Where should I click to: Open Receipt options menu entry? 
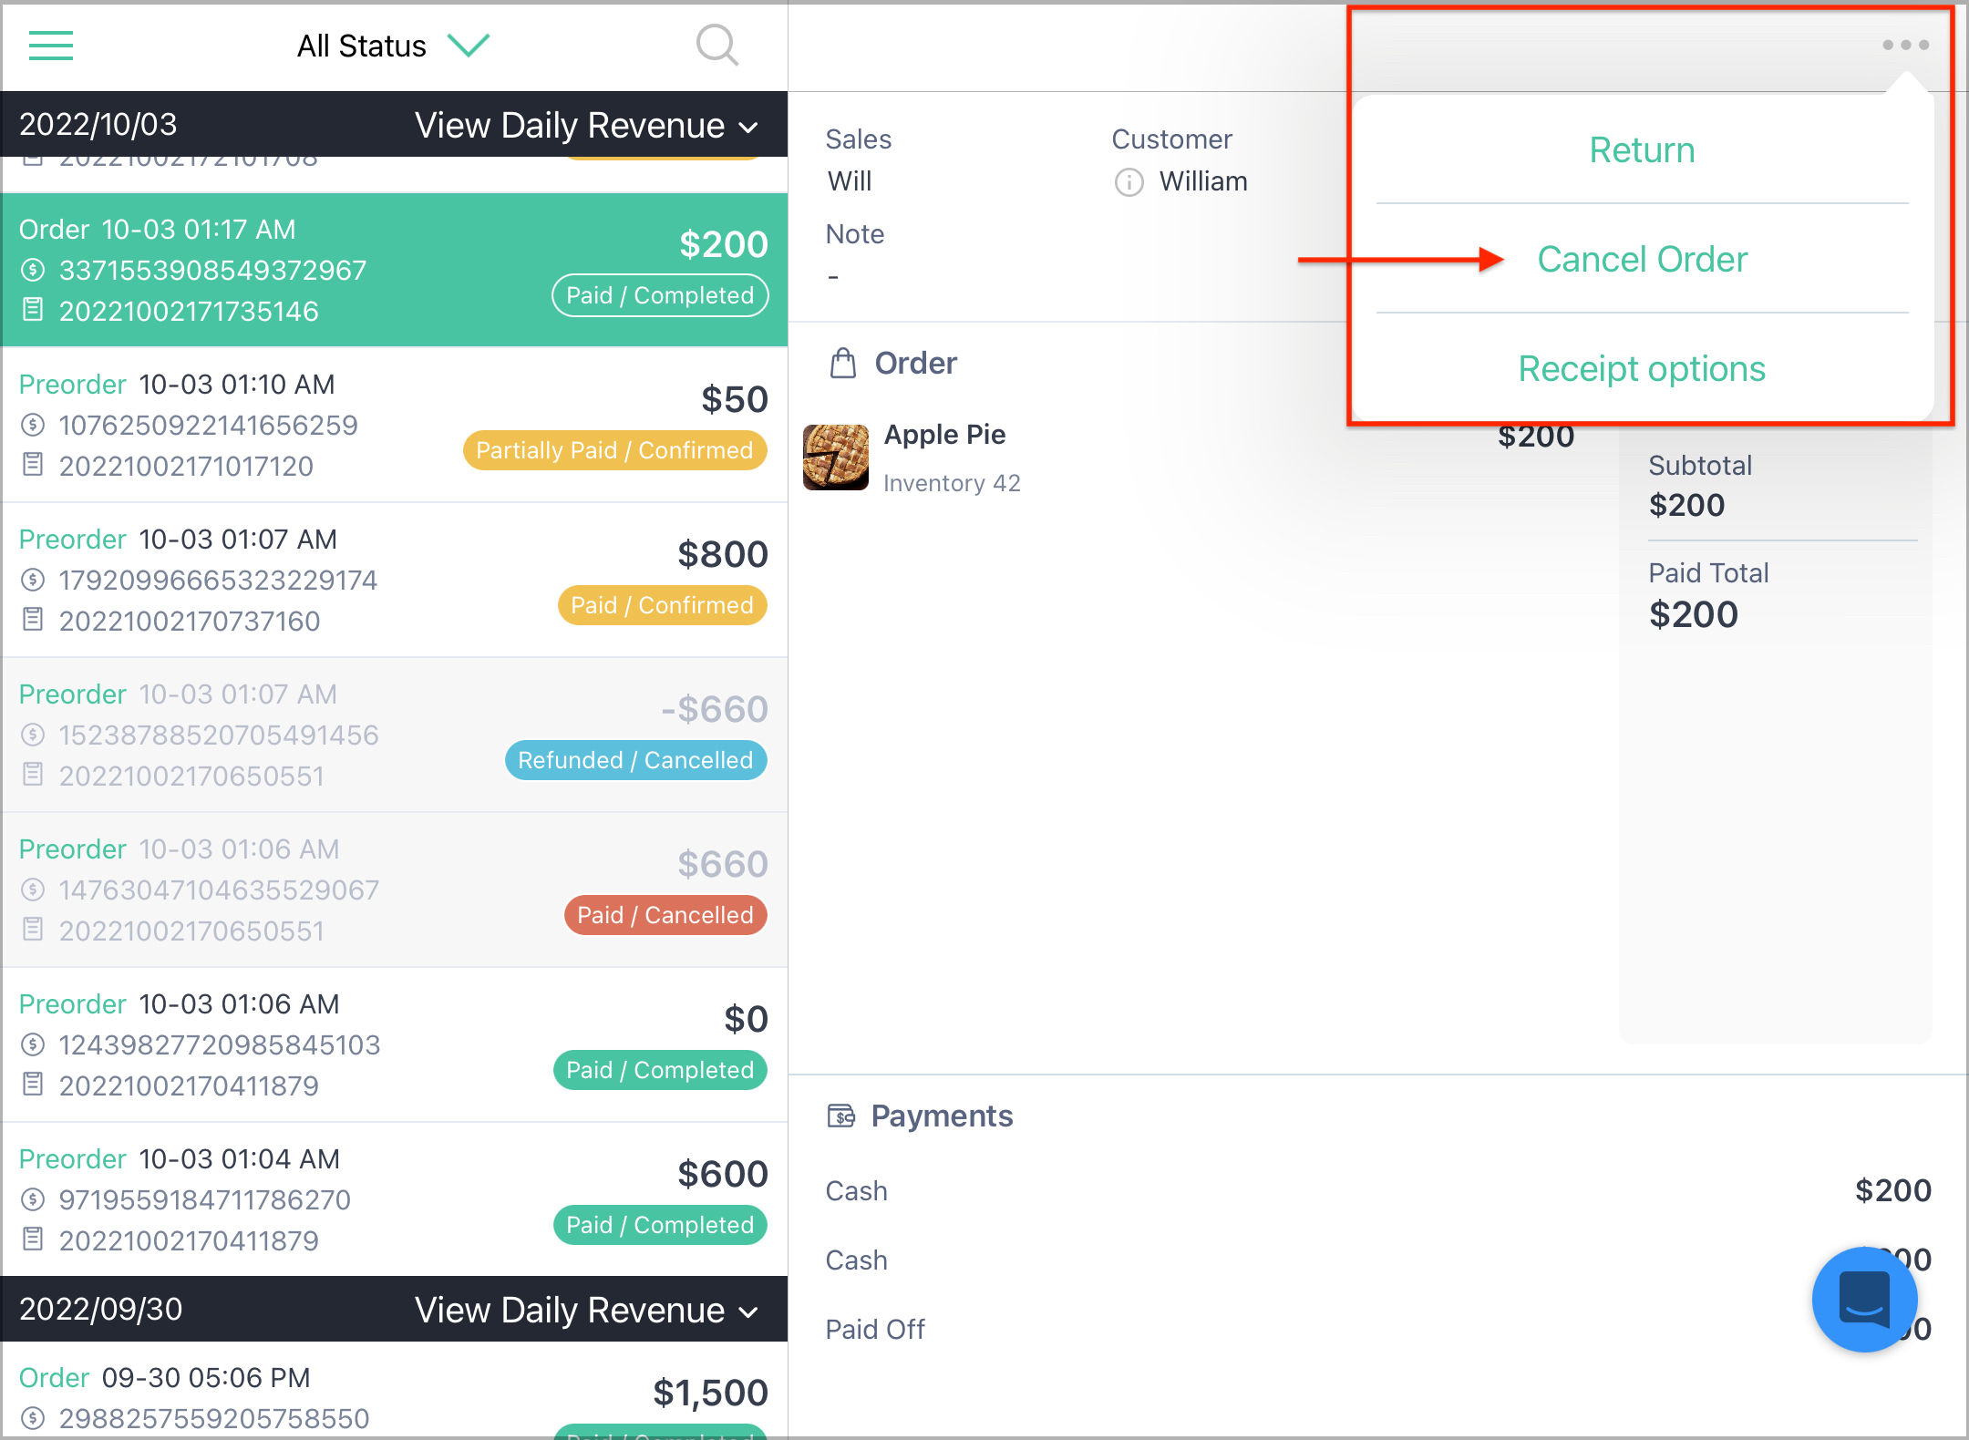[x=1642, y=369]
